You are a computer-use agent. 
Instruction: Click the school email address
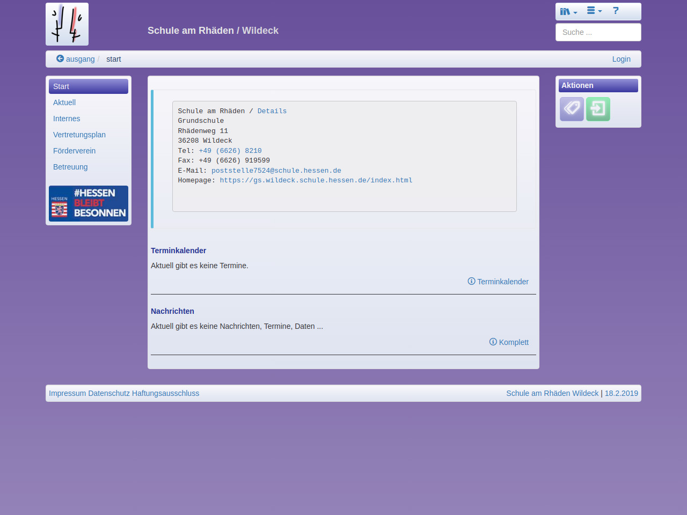(276, 171)
